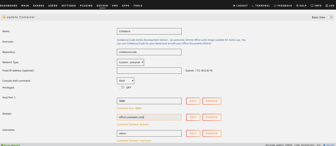Open the Network Type dropdown

click(130, 62)
